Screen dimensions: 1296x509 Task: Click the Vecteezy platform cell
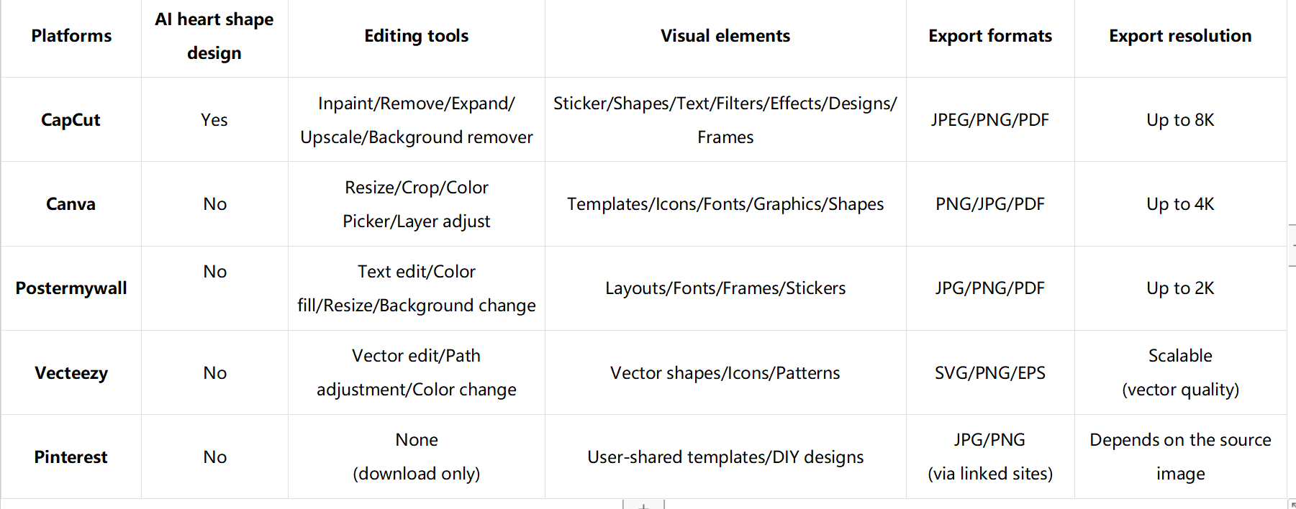tap(71, 373)
